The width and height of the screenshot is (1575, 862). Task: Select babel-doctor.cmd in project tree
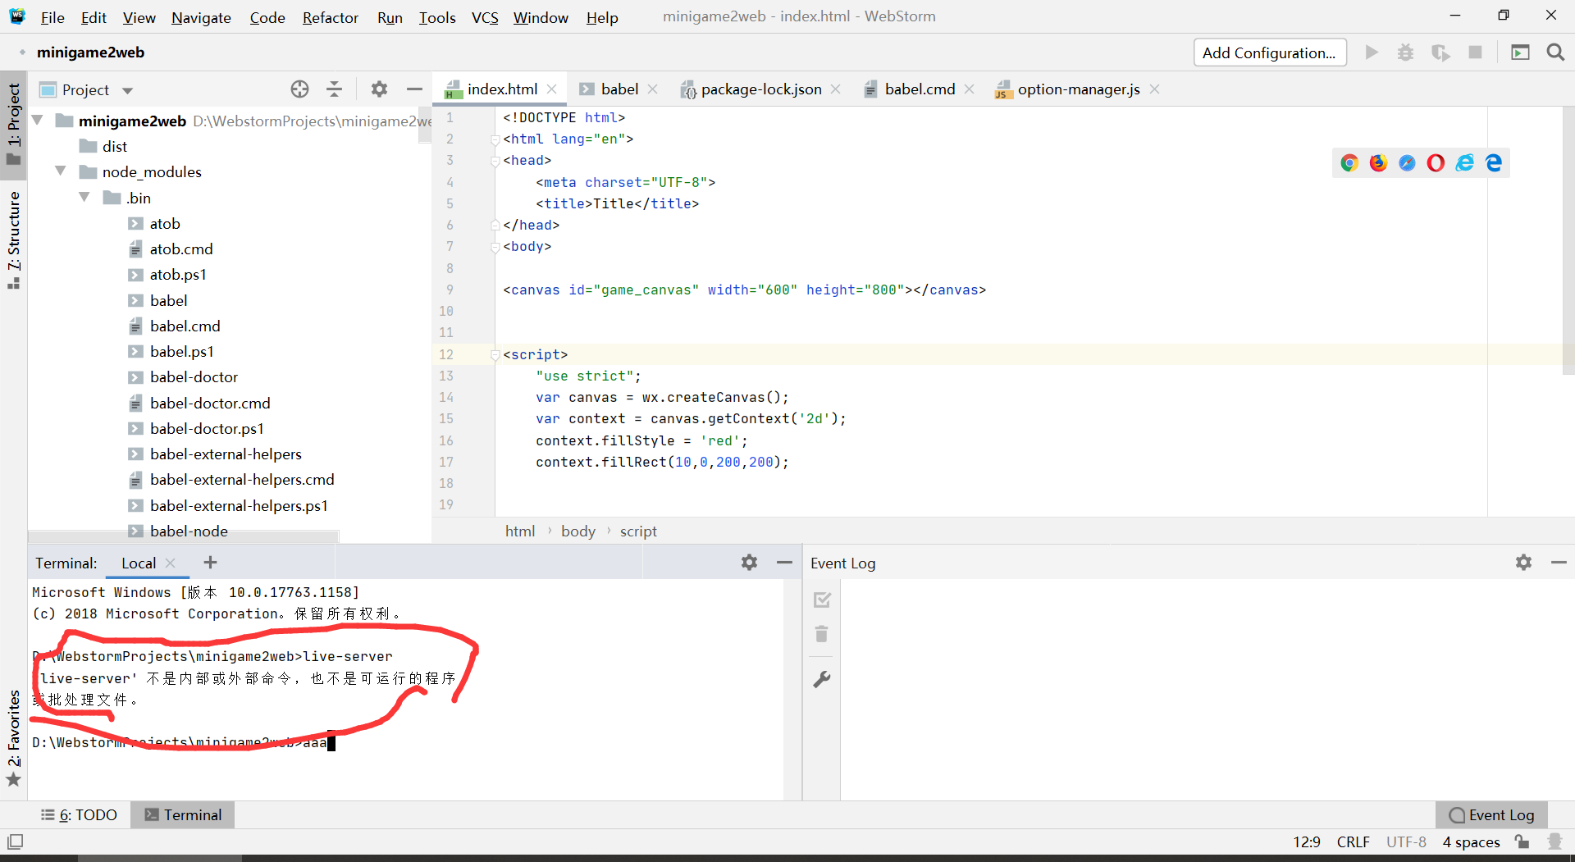point(210,403)
